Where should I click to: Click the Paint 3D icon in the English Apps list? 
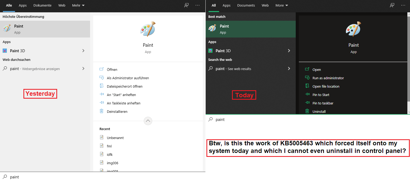pyautogui.click(x=210, y=51)
